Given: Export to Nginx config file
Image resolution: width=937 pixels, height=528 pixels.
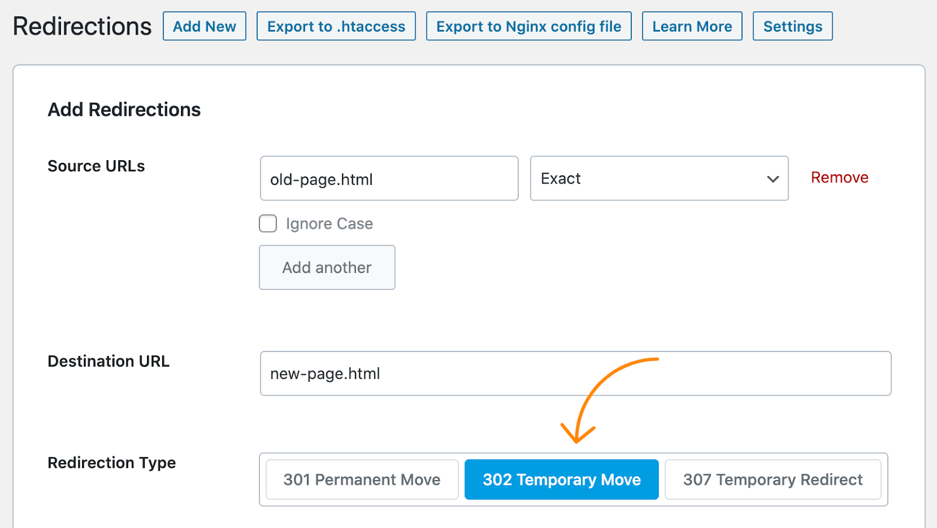Looking at the screenshot, I should tap(528, 26).
